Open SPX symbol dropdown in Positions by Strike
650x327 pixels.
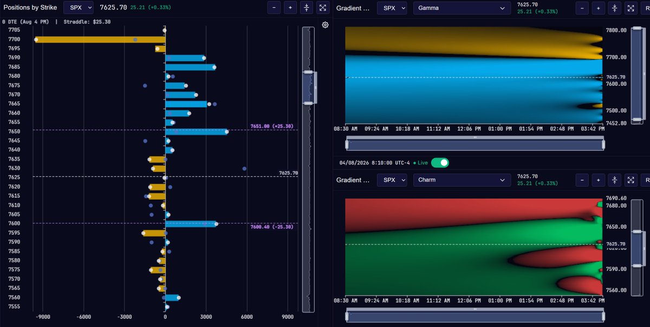coord(79,8)
